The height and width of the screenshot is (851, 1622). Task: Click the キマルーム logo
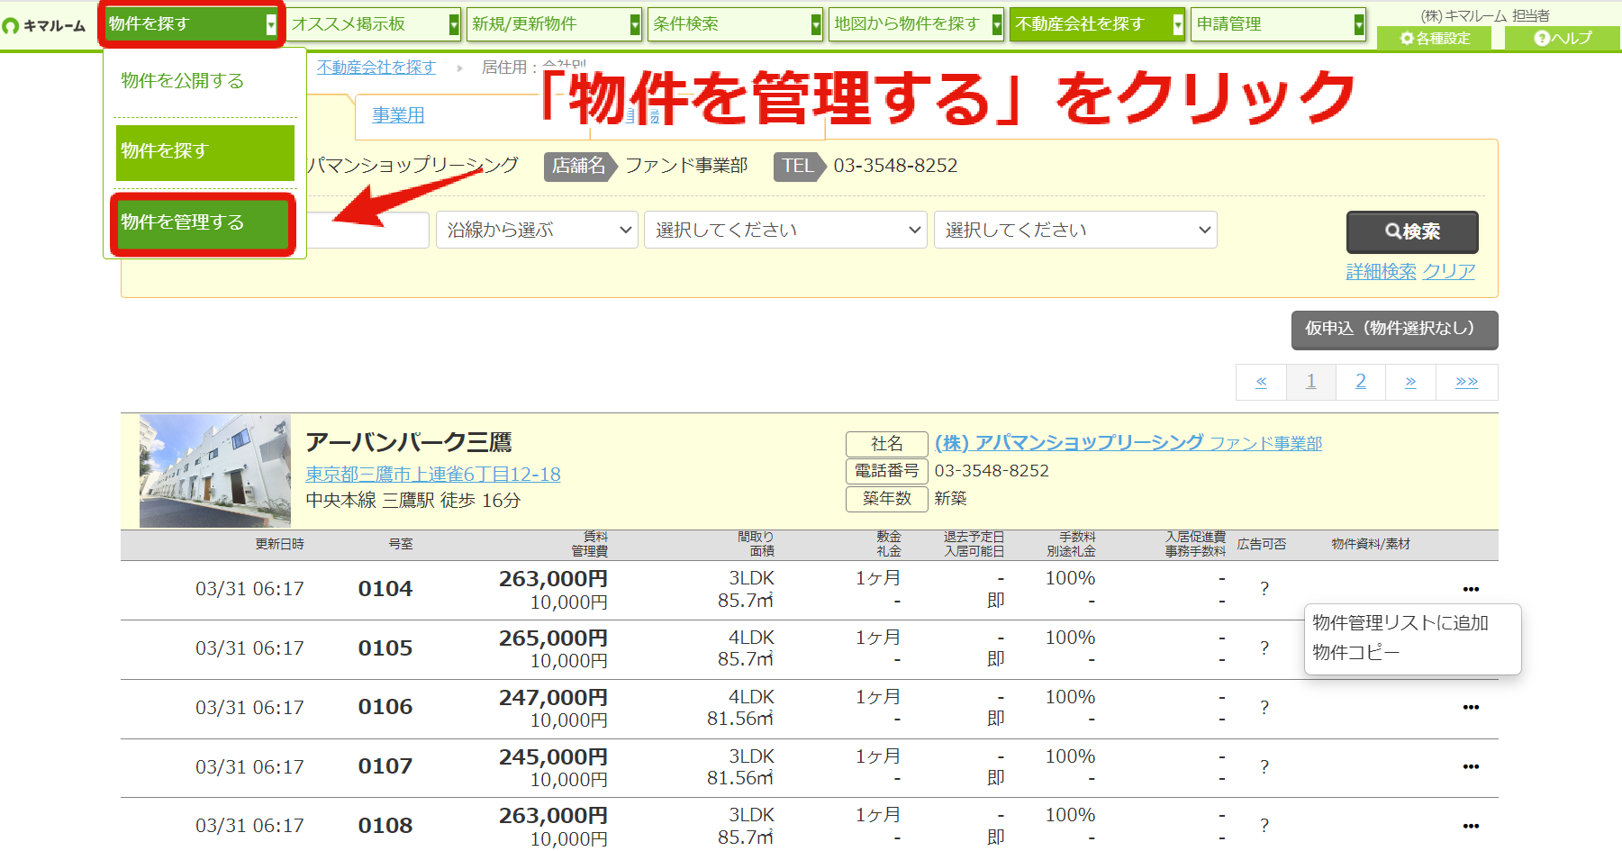point(44,26)
